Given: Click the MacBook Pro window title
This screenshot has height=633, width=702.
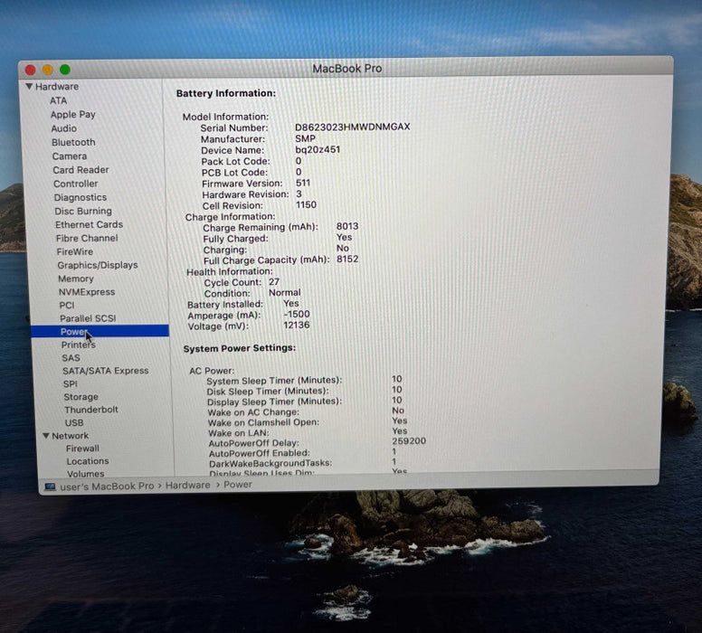Looking at the screenshot, I should click(347, 69).
